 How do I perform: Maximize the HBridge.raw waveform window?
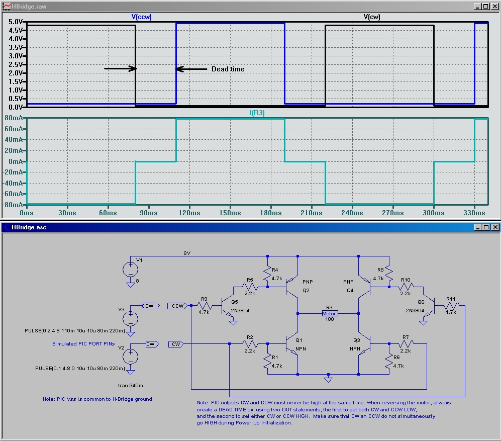pyautogui.click(x=485, y=7)
